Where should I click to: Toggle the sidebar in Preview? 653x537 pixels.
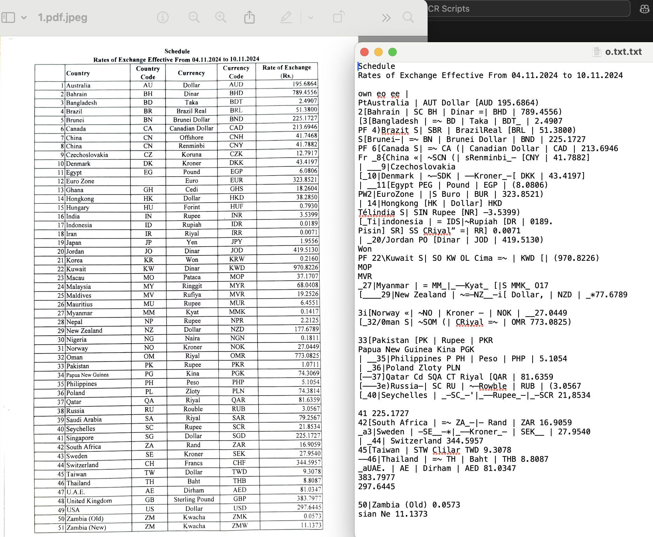tap(8, 17)
